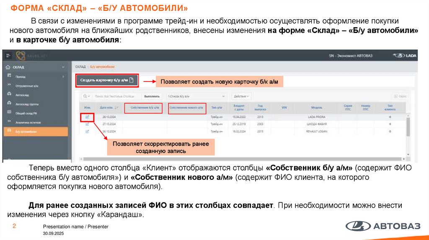Click the 27.10.2024 date cell

tap(109, 124)
